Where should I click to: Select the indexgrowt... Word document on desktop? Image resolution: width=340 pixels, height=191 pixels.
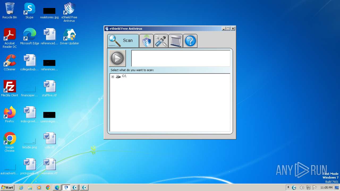[29, 115]
